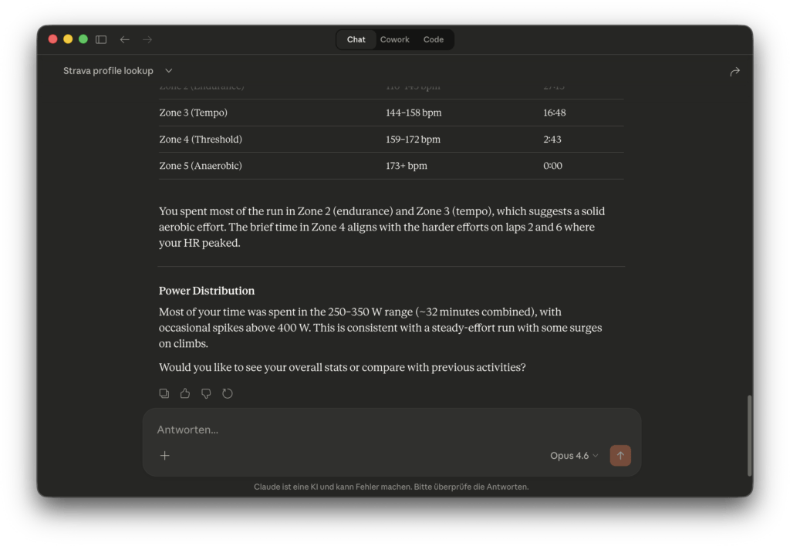Switch to the Chat tab
Viewport: 790px width, 546px height.
(356, 39)
